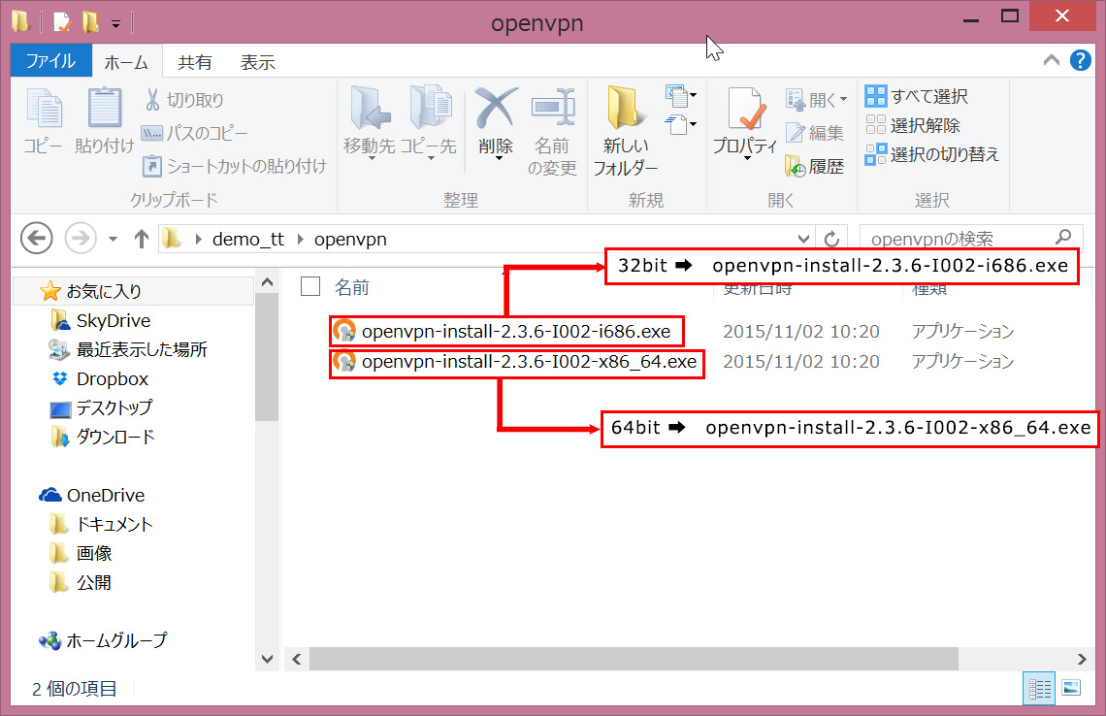The image size is (1106, 716).
Task: Click the file list scroll right arrow
Action: click(1082, 659)
